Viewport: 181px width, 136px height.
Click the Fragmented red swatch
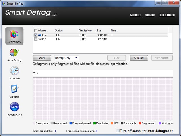[x=140, y=123]
